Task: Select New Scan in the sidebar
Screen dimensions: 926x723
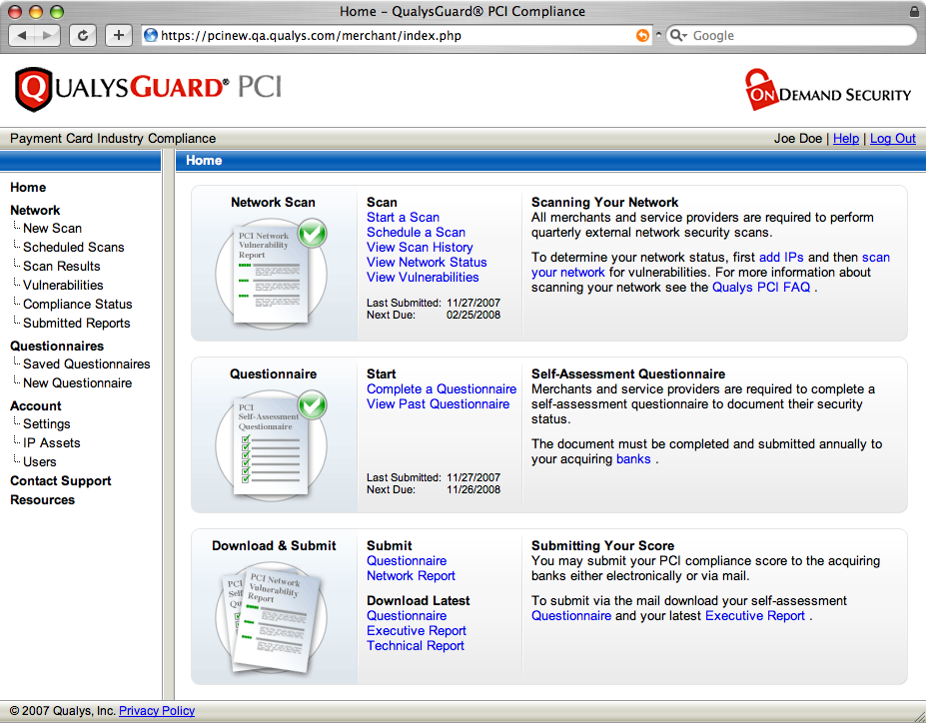Action: [52, 228]
